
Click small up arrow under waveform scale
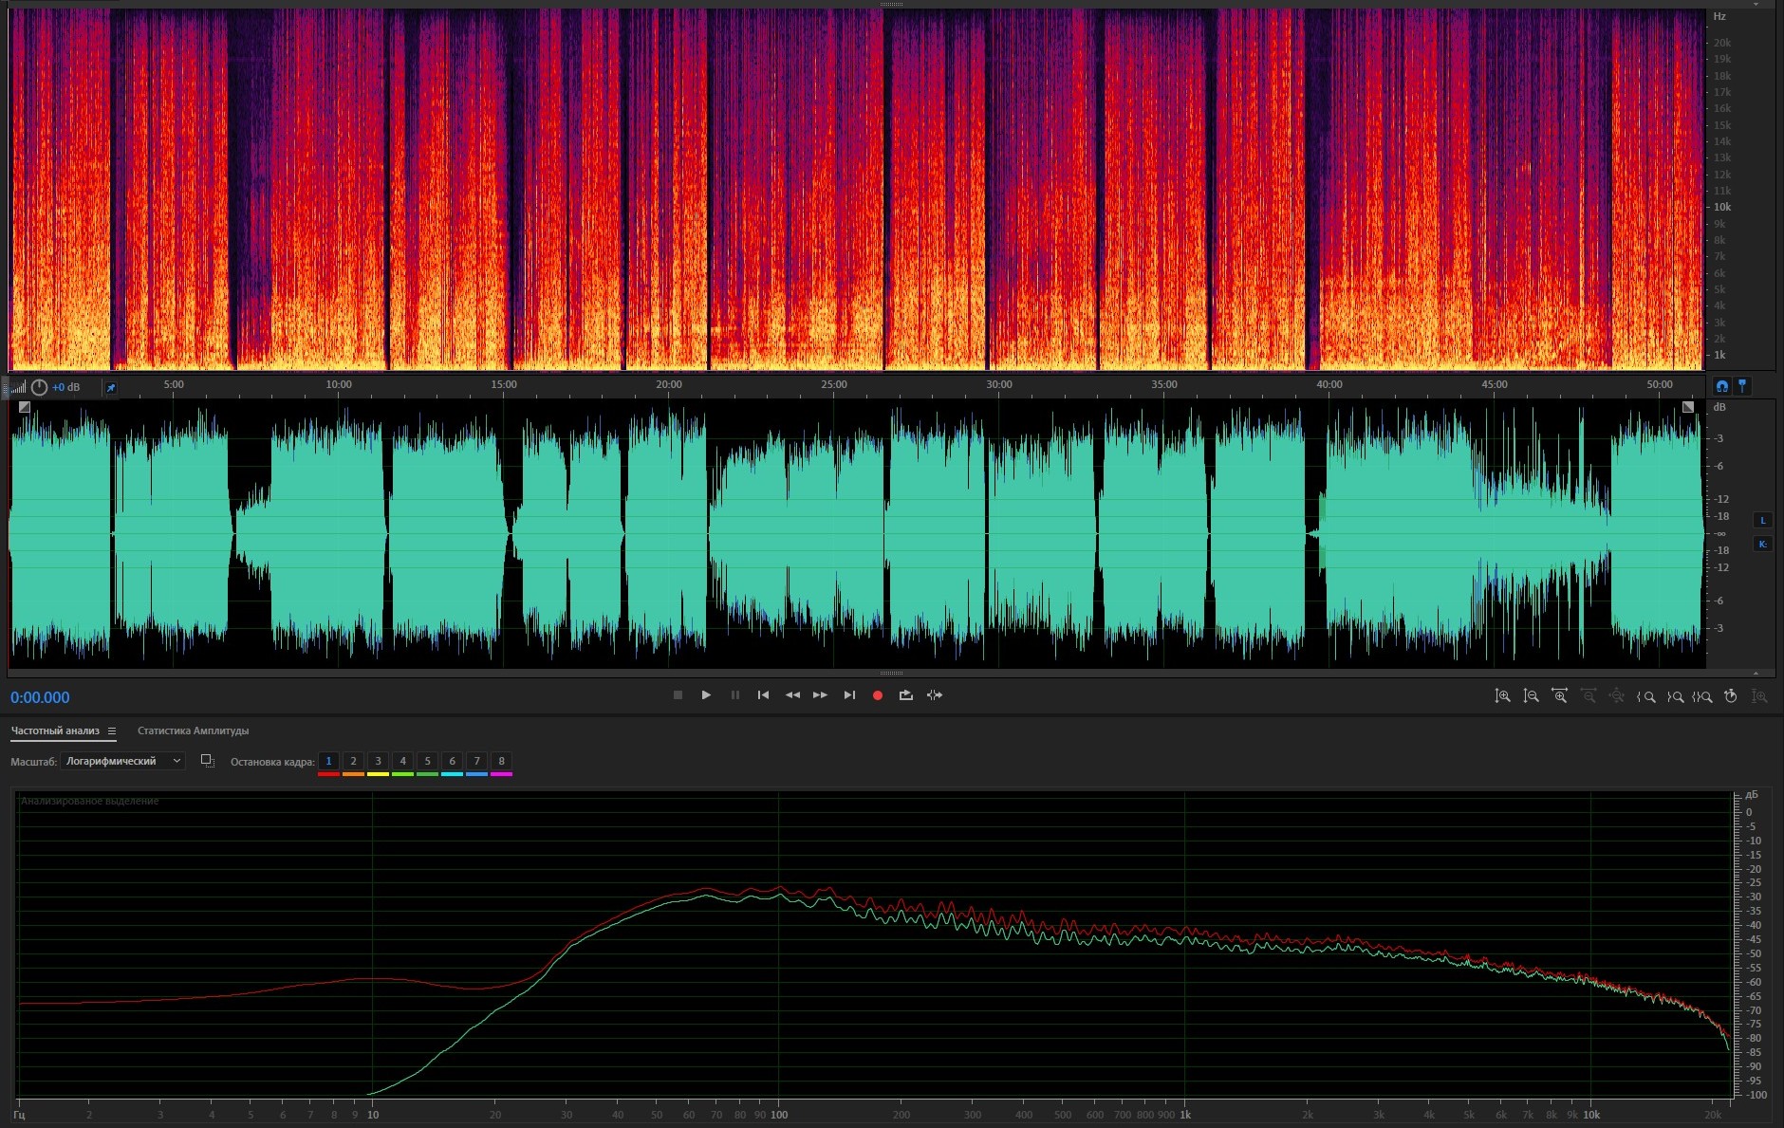point(1756,673)
